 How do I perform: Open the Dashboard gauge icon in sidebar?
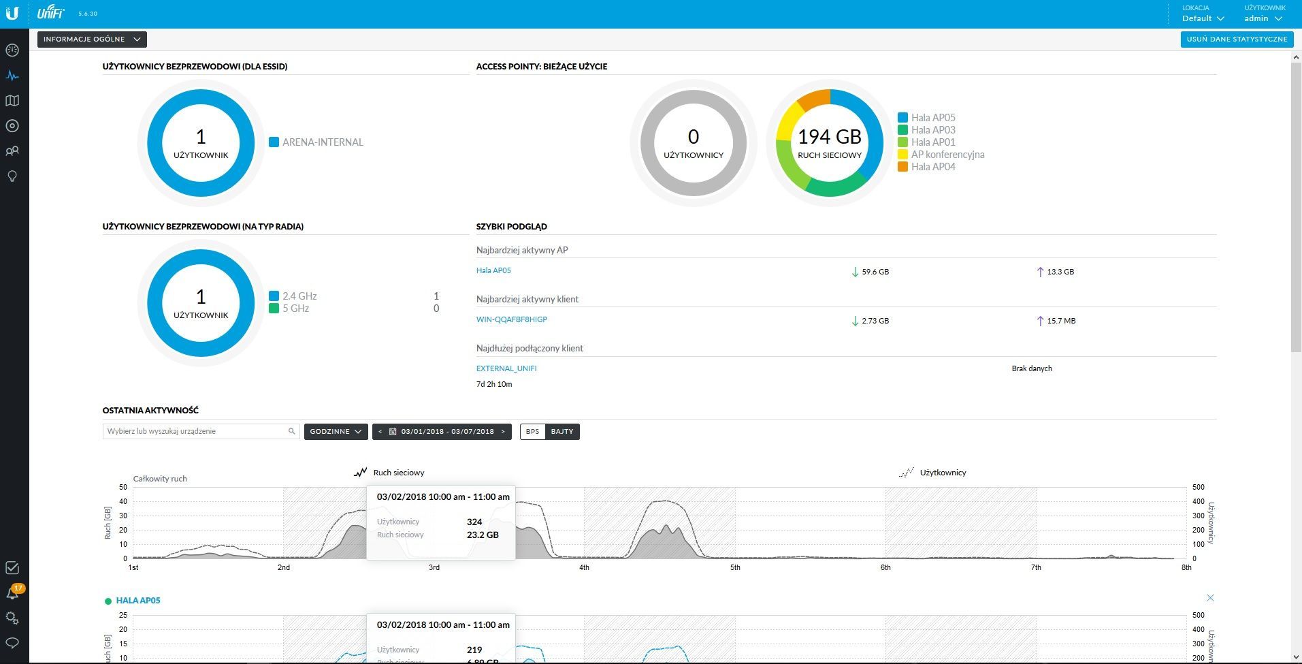click(12, 50)
